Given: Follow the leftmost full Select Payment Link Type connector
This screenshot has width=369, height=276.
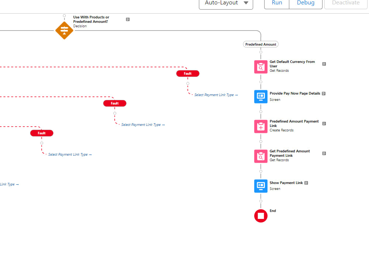Looking at the screenshot, I should point(70,155).
